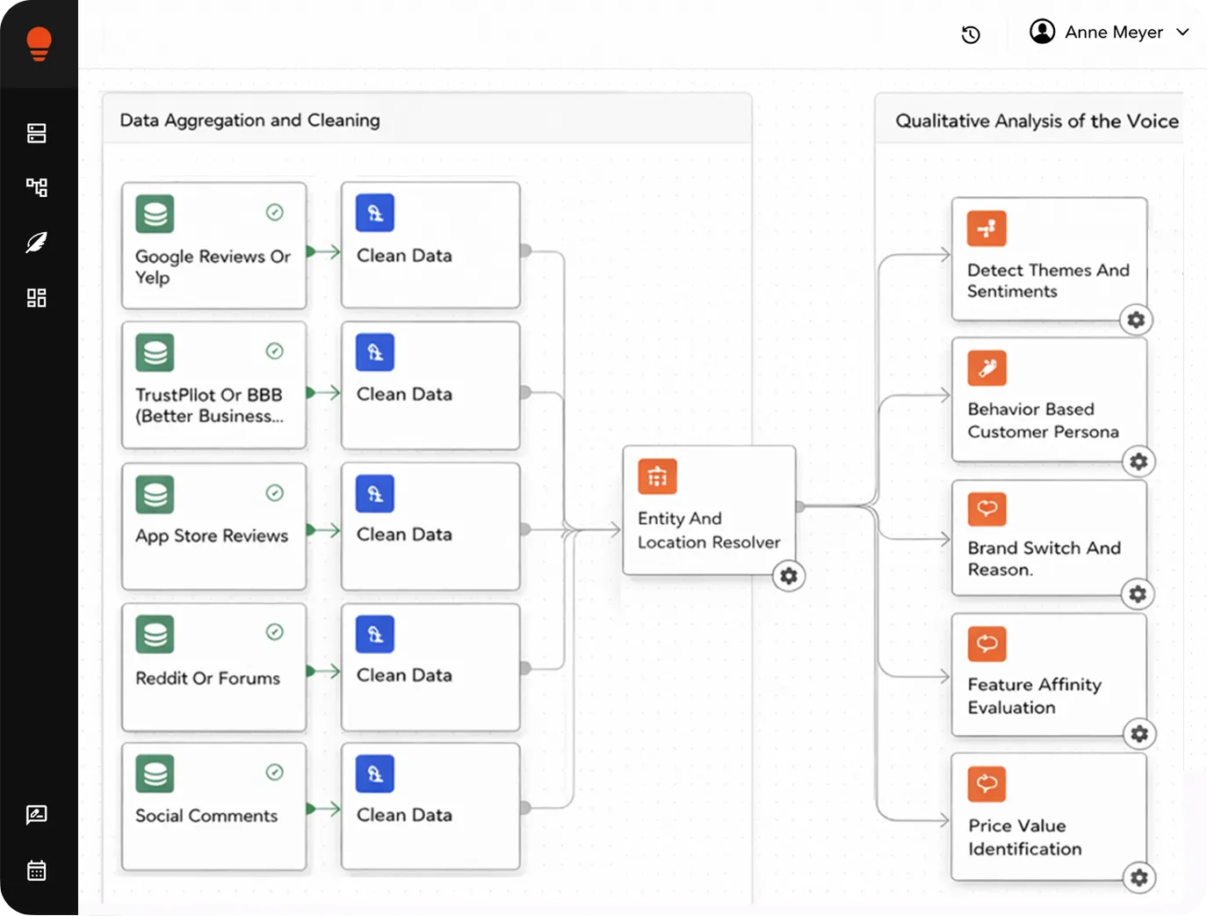1207x916 pixels.
Task: Select the Qualitative Analysis group header
Action: click(x=1037, y=120)
